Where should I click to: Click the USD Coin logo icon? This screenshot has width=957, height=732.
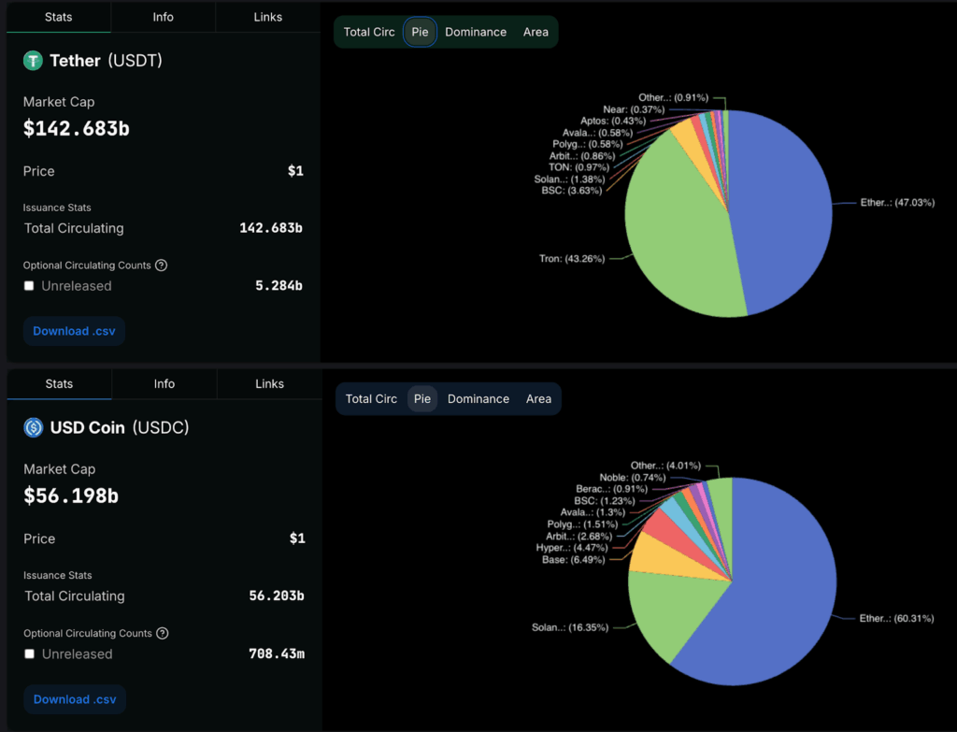35,428
